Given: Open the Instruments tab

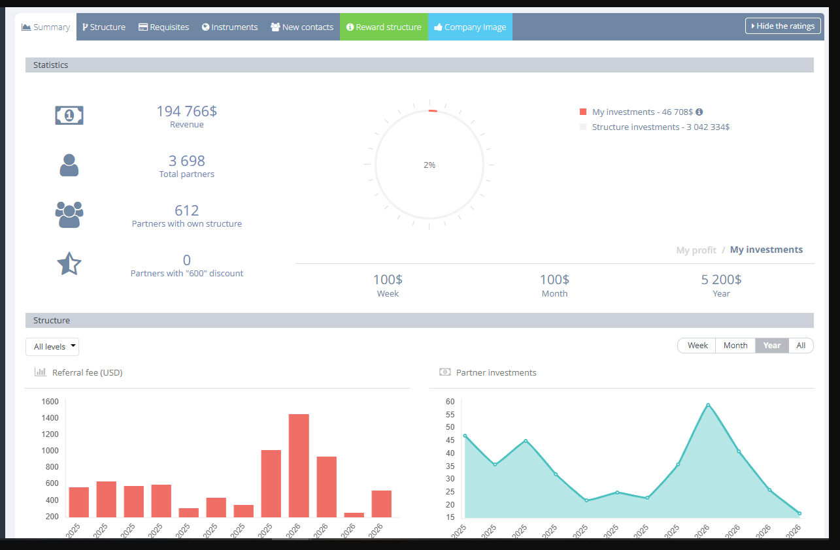Looking at the screenshot, I should (x=229, y=27).
